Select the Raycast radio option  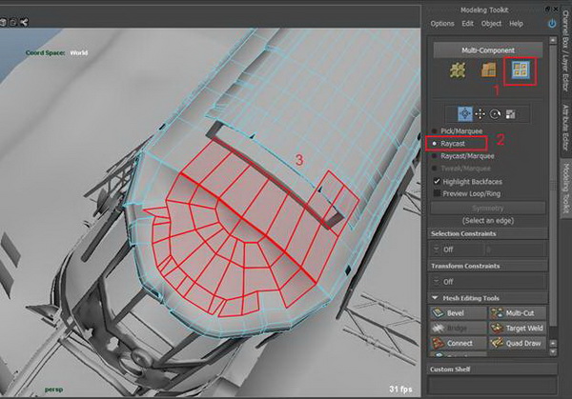pos(437,143)
